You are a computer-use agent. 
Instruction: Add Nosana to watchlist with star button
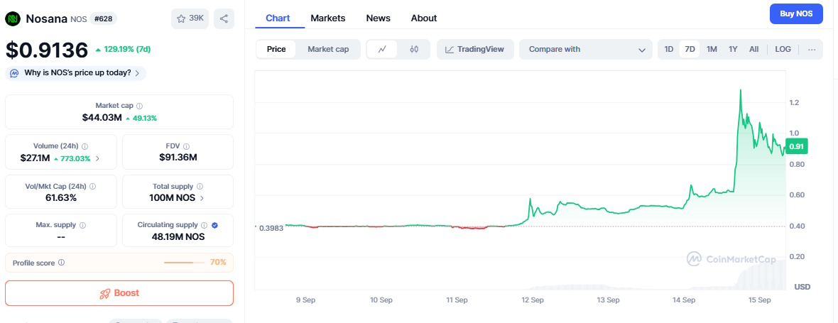(x=190, y=18)
